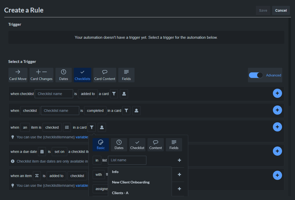Click the Cancel button

pos(281,10)
